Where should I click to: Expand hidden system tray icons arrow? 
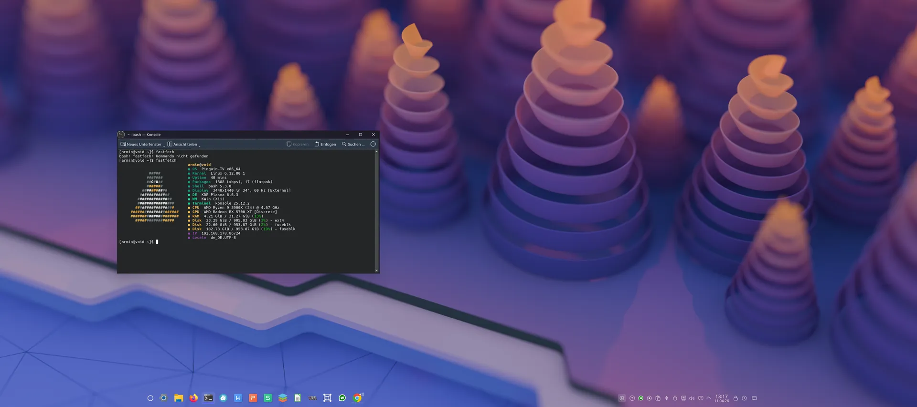tap(709, 397)
